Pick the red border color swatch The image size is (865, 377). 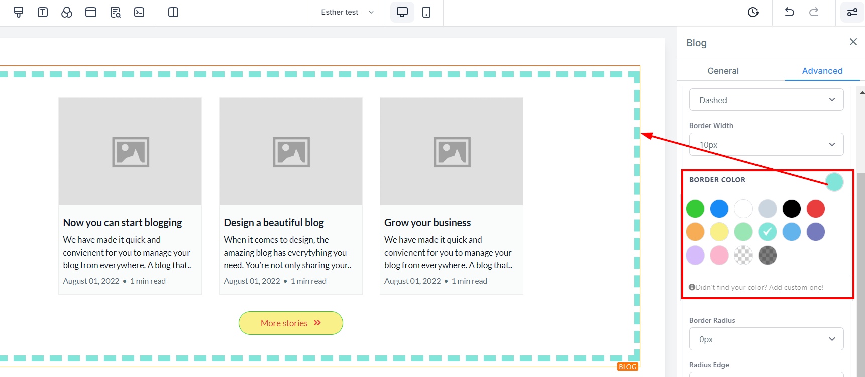(815, 209)
